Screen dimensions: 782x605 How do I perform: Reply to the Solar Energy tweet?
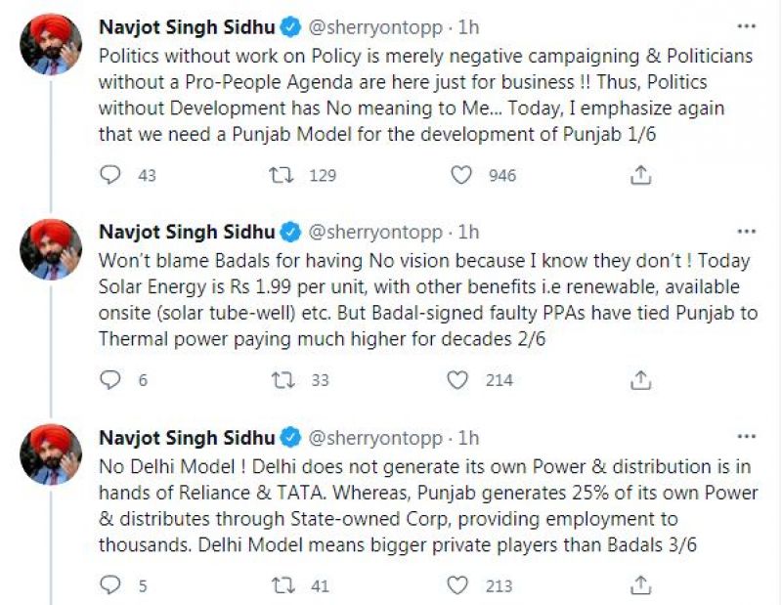111,379
